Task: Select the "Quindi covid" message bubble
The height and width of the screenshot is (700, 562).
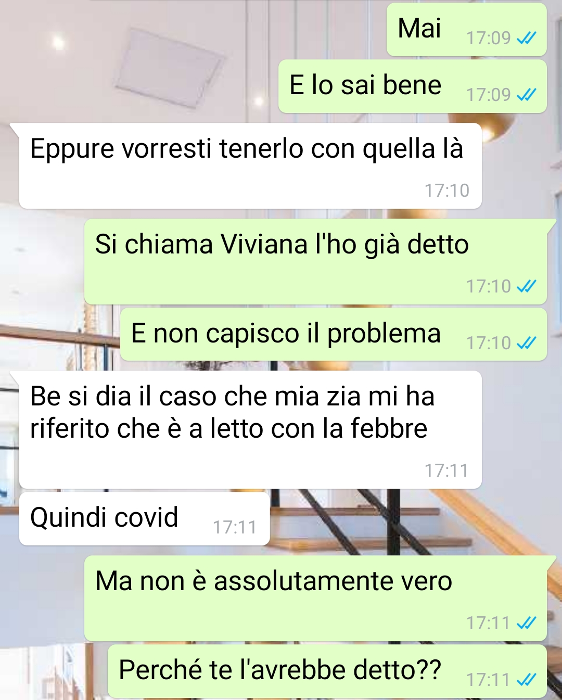Action: pyautogui.click(x=145, y=519)
